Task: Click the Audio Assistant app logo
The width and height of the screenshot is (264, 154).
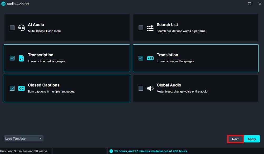Action: tap(3, 4)
